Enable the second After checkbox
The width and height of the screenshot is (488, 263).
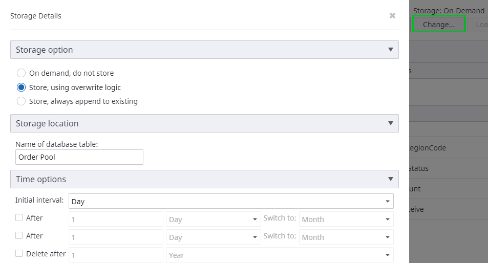[19, 235]
